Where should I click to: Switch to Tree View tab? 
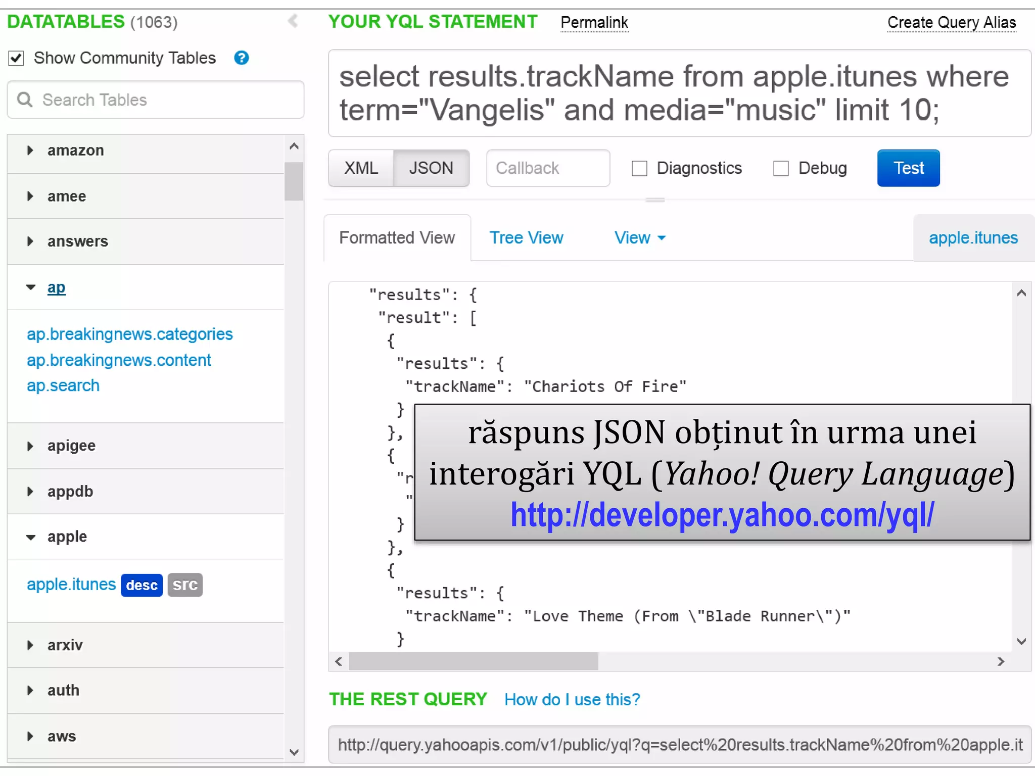coord(526,238)
